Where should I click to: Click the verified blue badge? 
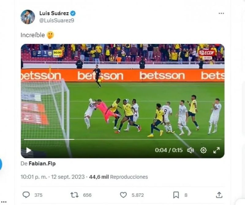coord(73,13)
